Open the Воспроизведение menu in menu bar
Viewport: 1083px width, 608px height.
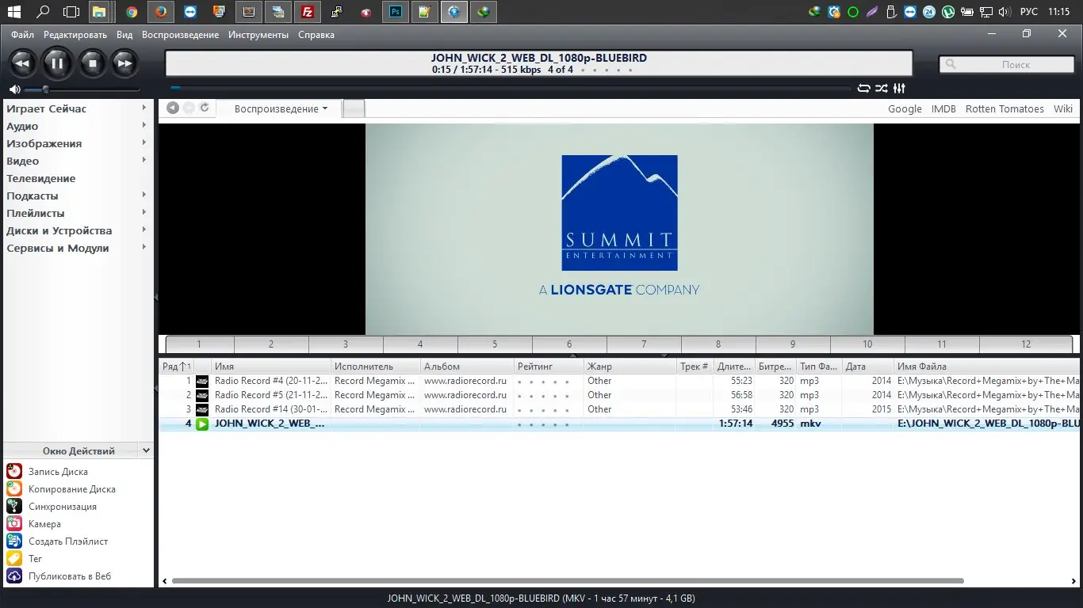180,35
